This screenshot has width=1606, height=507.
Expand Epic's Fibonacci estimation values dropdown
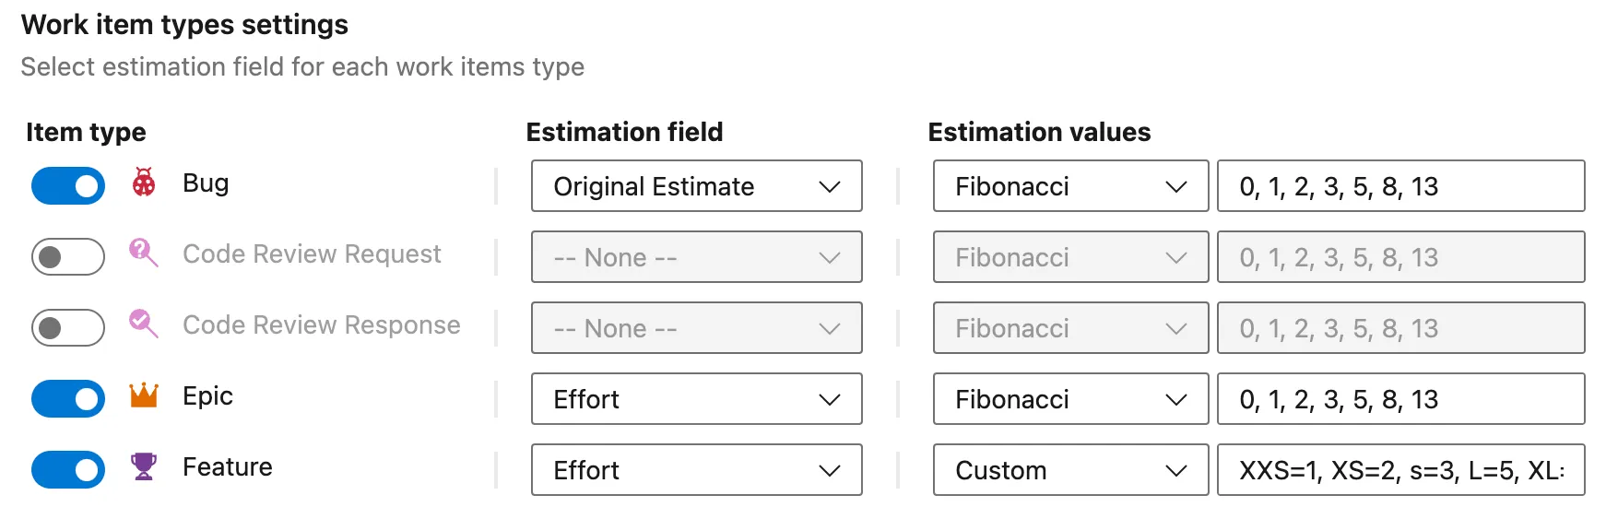pos(1070,399)
